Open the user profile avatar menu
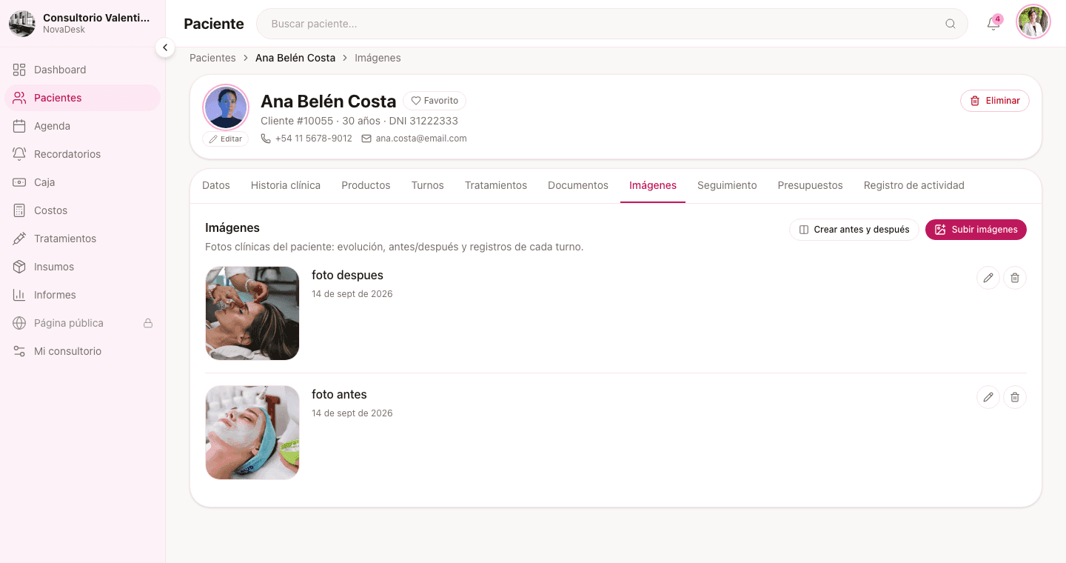 pyautogui.click(x=1033, y=22)
